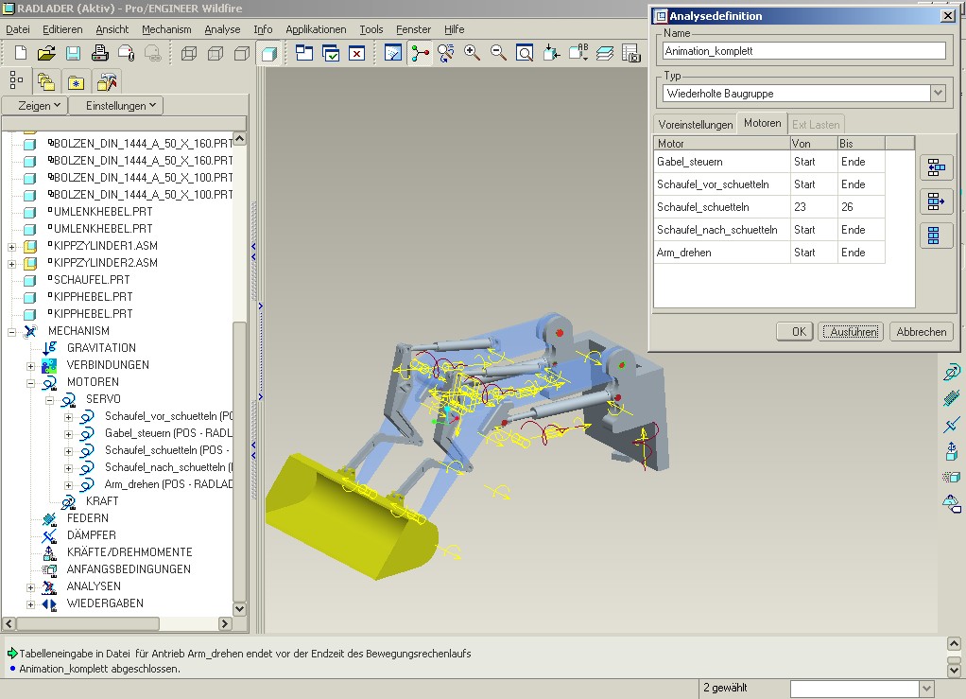Viewport: 966px width, 699px height.
Task: Click the Name input field
Action: pos(803,51)
